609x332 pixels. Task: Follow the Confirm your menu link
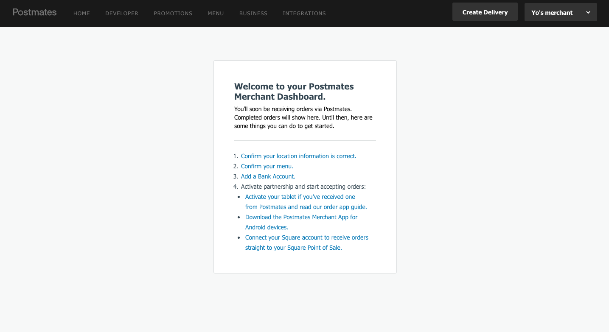pos(267,166)
